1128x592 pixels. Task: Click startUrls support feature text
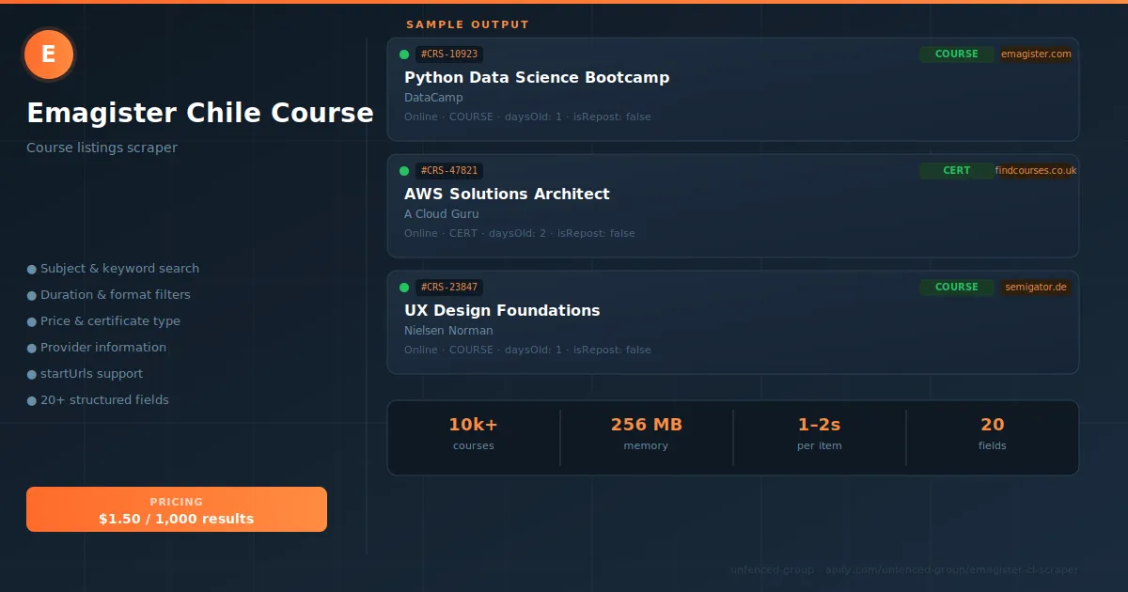pyautogui.click(x=91, y=374)
